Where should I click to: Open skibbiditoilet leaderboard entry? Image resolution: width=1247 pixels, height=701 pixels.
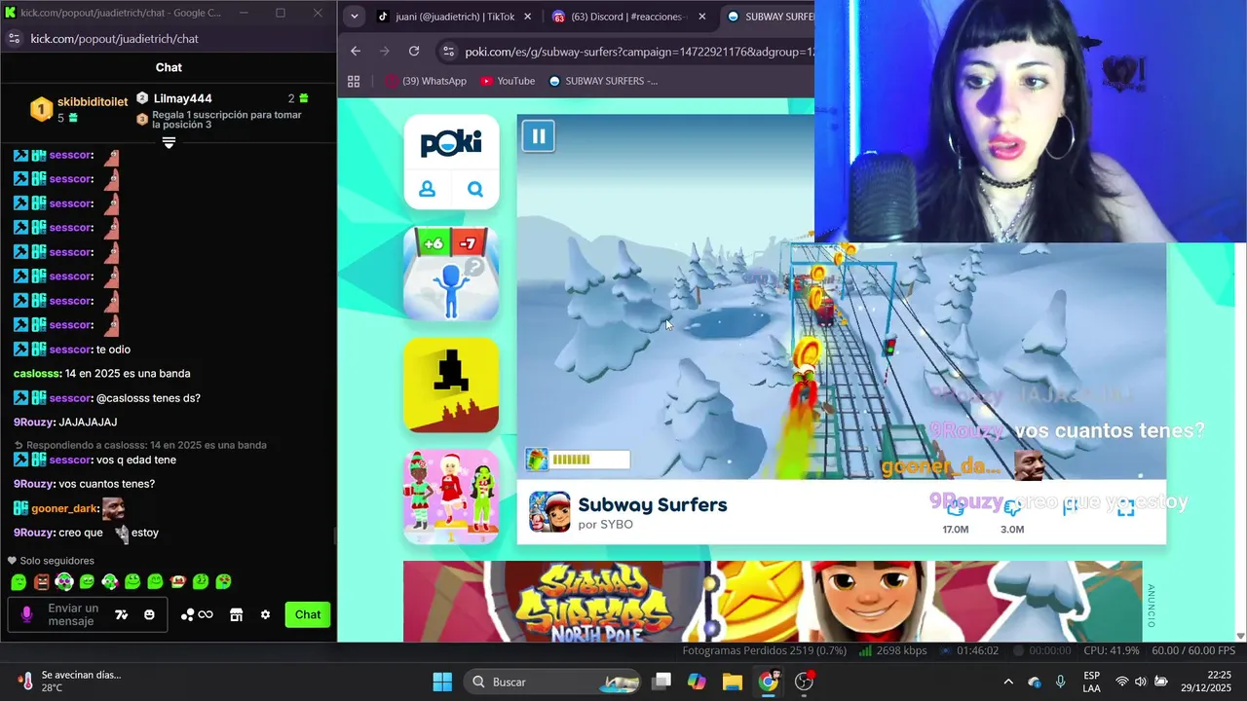tap(80, 109)
